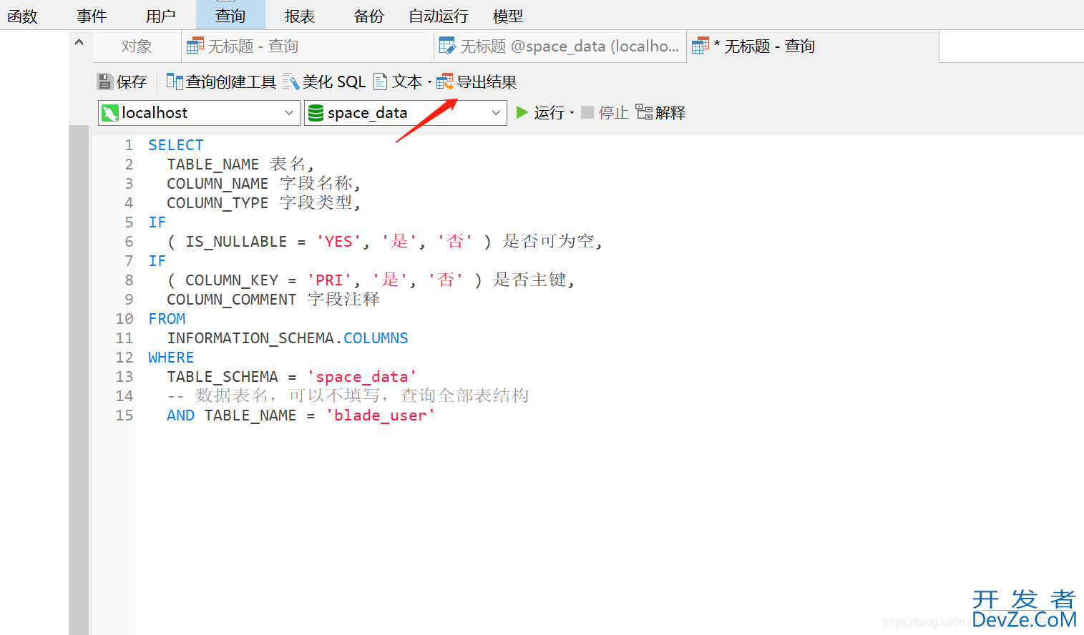Click the grey Stop square icon

pyautogui.click(x=587, y=112)
